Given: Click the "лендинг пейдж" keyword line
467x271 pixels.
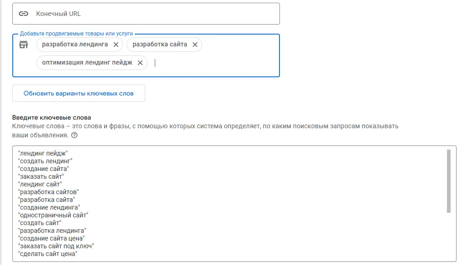Looking at the screenshot, I should [x=43, y=154].
